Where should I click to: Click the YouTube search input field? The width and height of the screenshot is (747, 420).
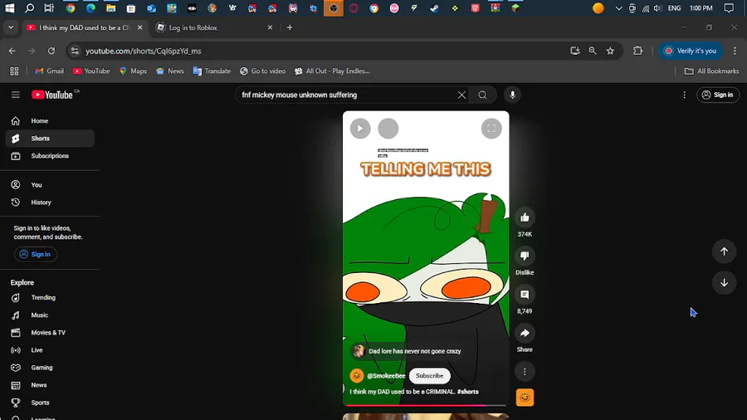[345, 95]
